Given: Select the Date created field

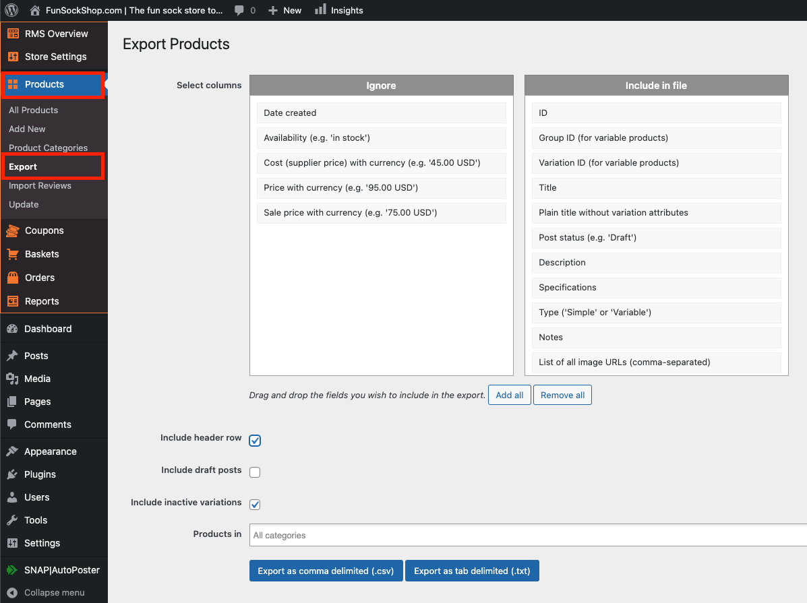Looking at the screenshot, I should [382, 113].
